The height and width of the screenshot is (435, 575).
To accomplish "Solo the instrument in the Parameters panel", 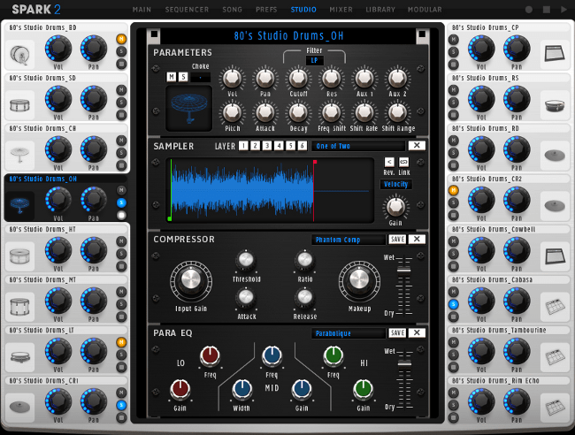I will pos(183,77).
